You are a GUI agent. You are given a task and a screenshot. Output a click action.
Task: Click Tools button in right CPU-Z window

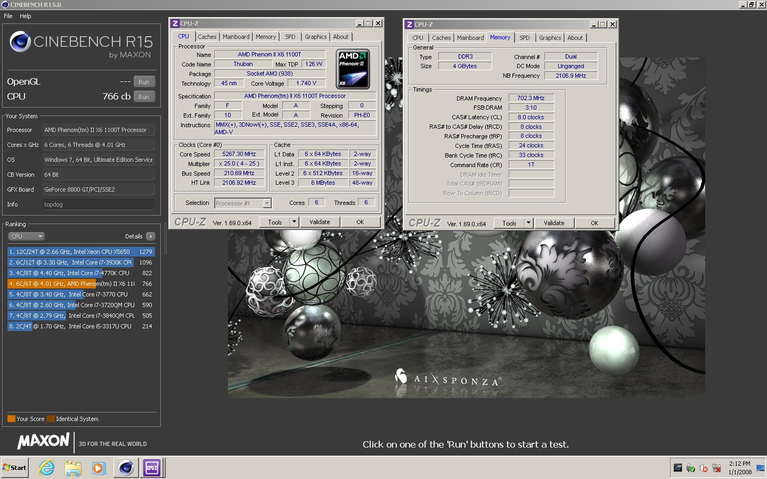tap(509, 223)
